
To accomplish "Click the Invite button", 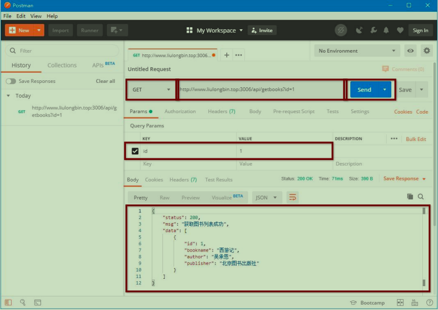I will tap(262, 30).
